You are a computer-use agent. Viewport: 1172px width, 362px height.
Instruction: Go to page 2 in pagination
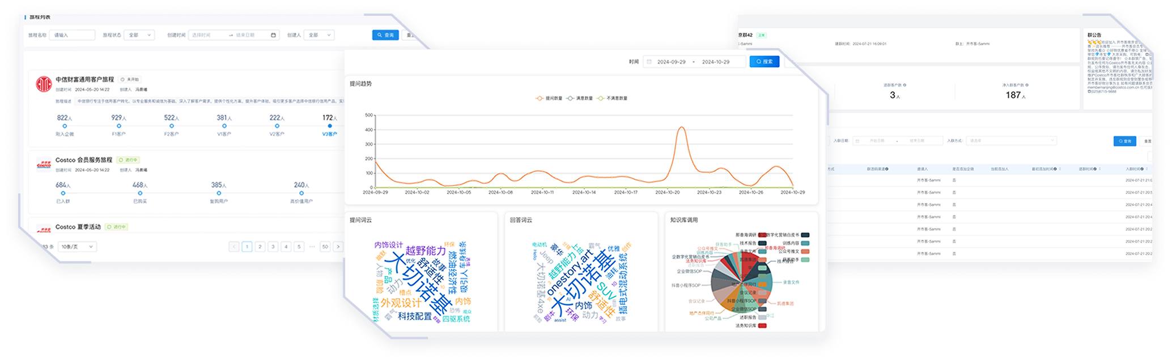(260, 247)
